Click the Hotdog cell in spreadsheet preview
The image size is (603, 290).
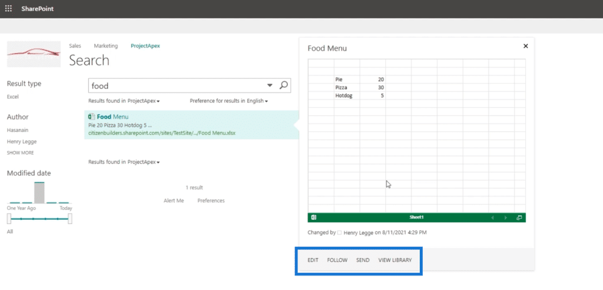[x=347, y=95]
